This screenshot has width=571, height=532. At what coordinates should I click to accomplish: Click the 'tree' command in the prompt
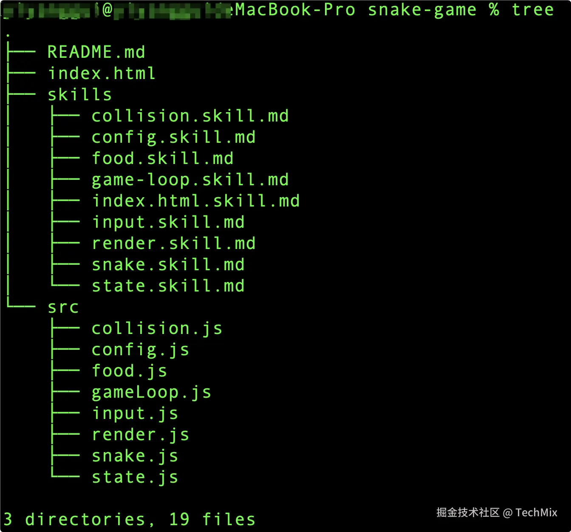point(533,10)
